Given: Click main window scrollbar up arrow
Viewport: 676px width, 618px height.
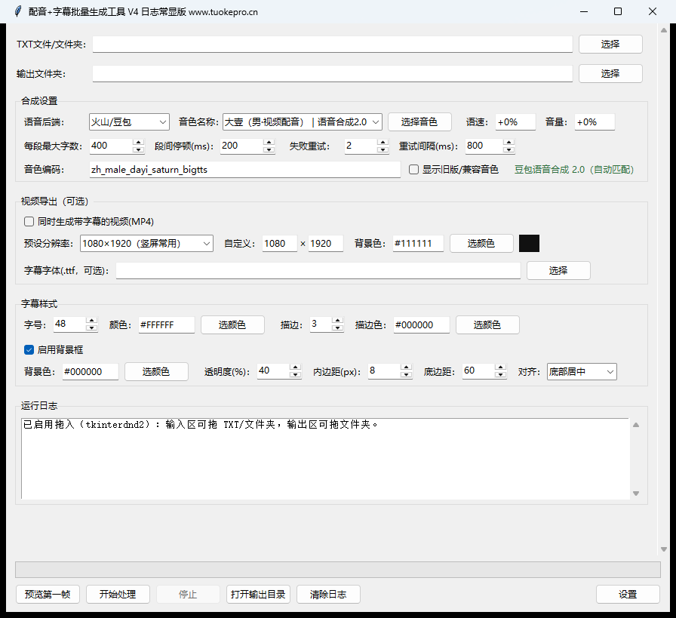Looking at the screenshot, I should coord(664,30).
